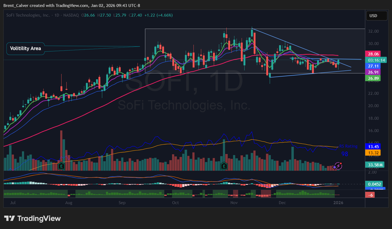
Task: Click the close value C27.40
Action: click(x=135, y=15)
